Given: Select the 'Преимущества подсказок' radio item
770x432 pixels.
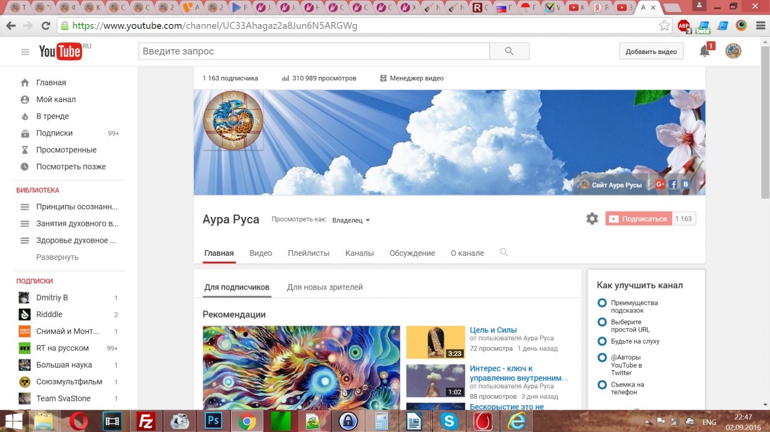Looking at the screenshot, I should tap(602, 303).
